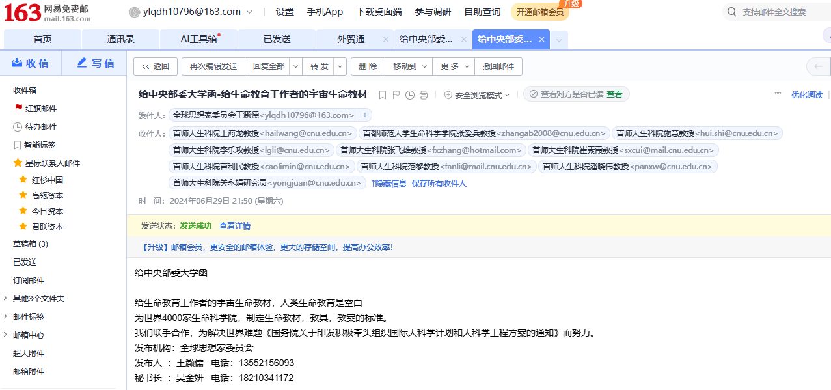The width and height of the screenshot is (831, 390).
Task: Click the 删除 button
Action: (x=368, y=66)
